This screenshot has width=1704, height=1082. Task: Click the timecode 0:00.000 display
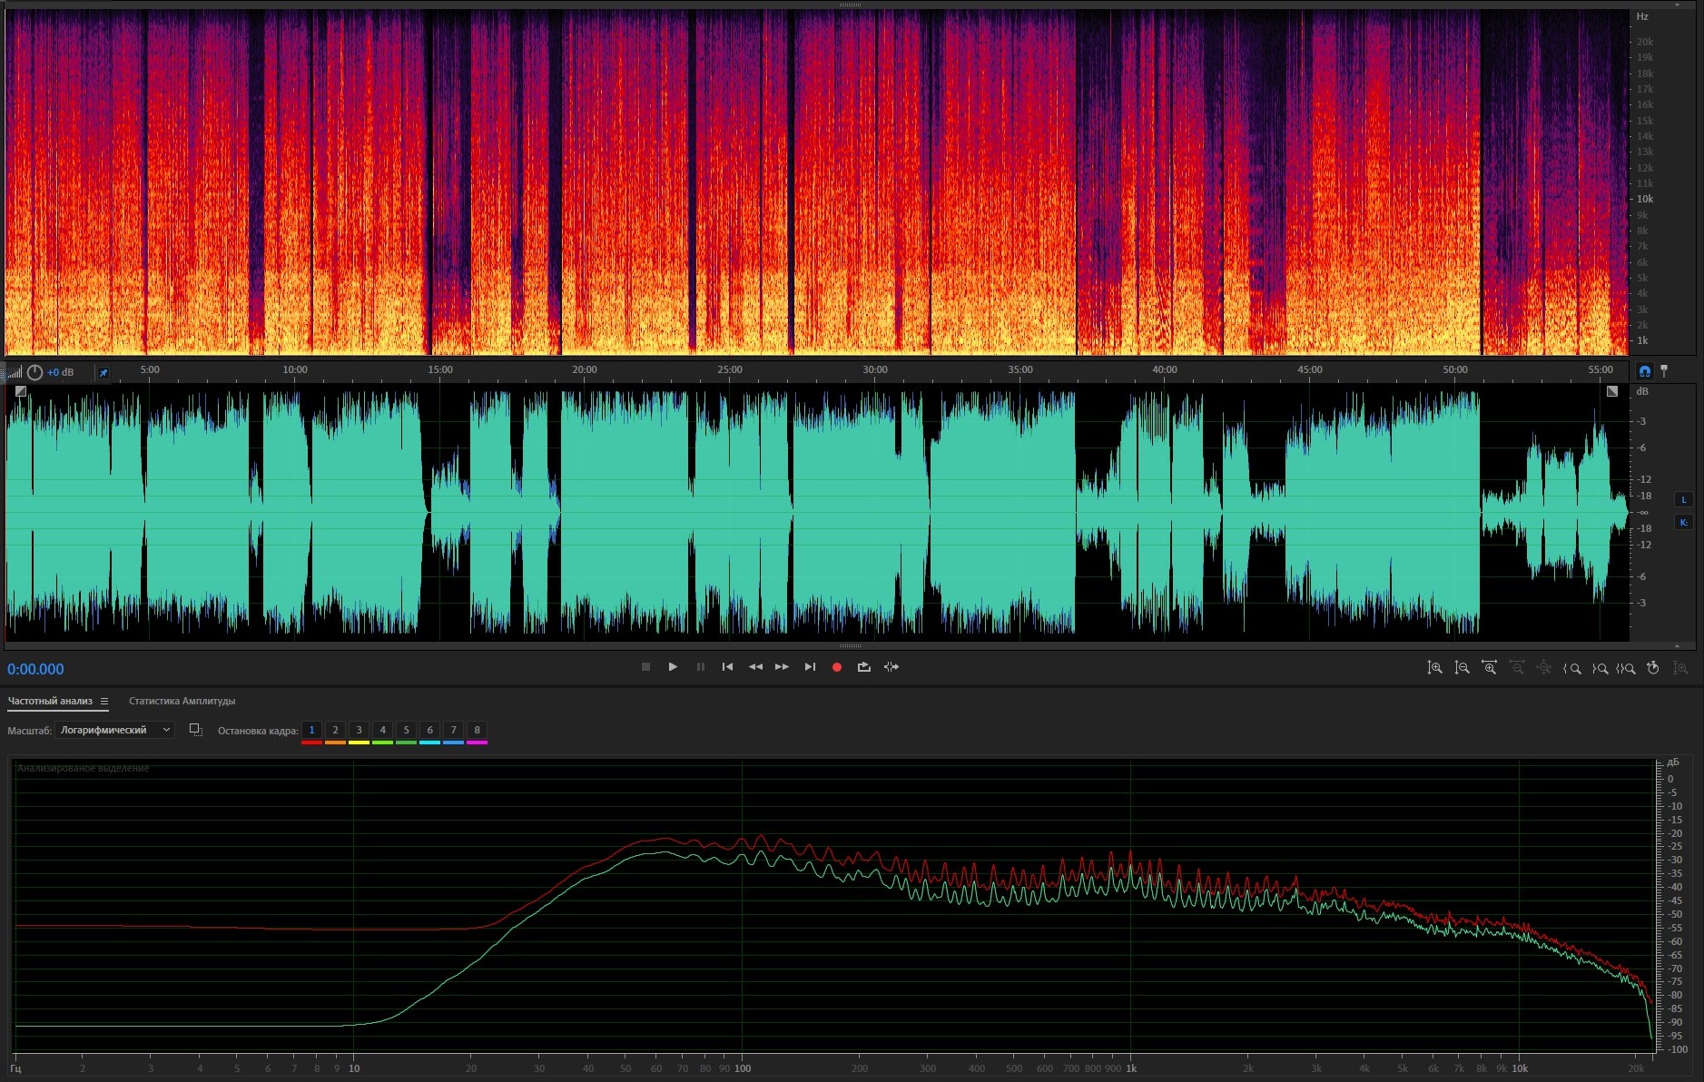click(x=35, y=669)
